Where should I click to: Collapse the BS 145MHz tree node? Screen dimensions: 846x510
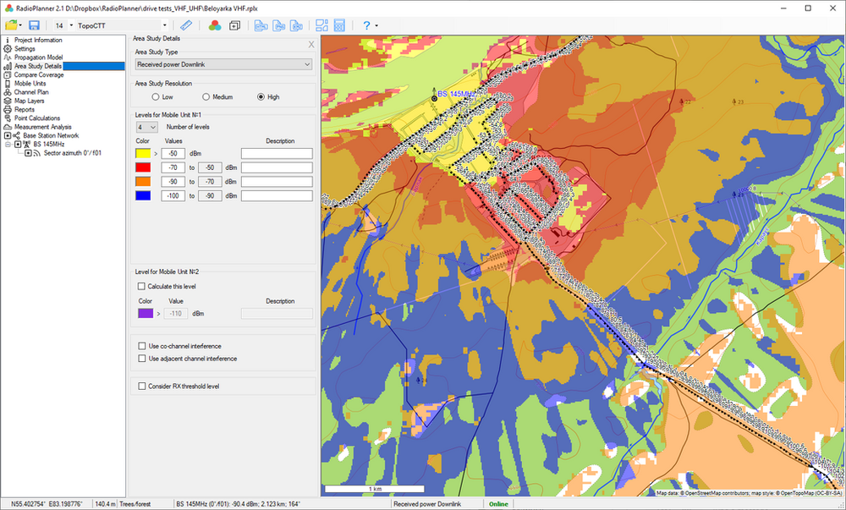pos(7,144)
